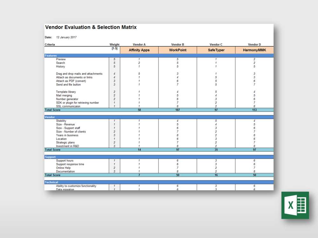Select the WorkPoint vendor name cell

177,50
